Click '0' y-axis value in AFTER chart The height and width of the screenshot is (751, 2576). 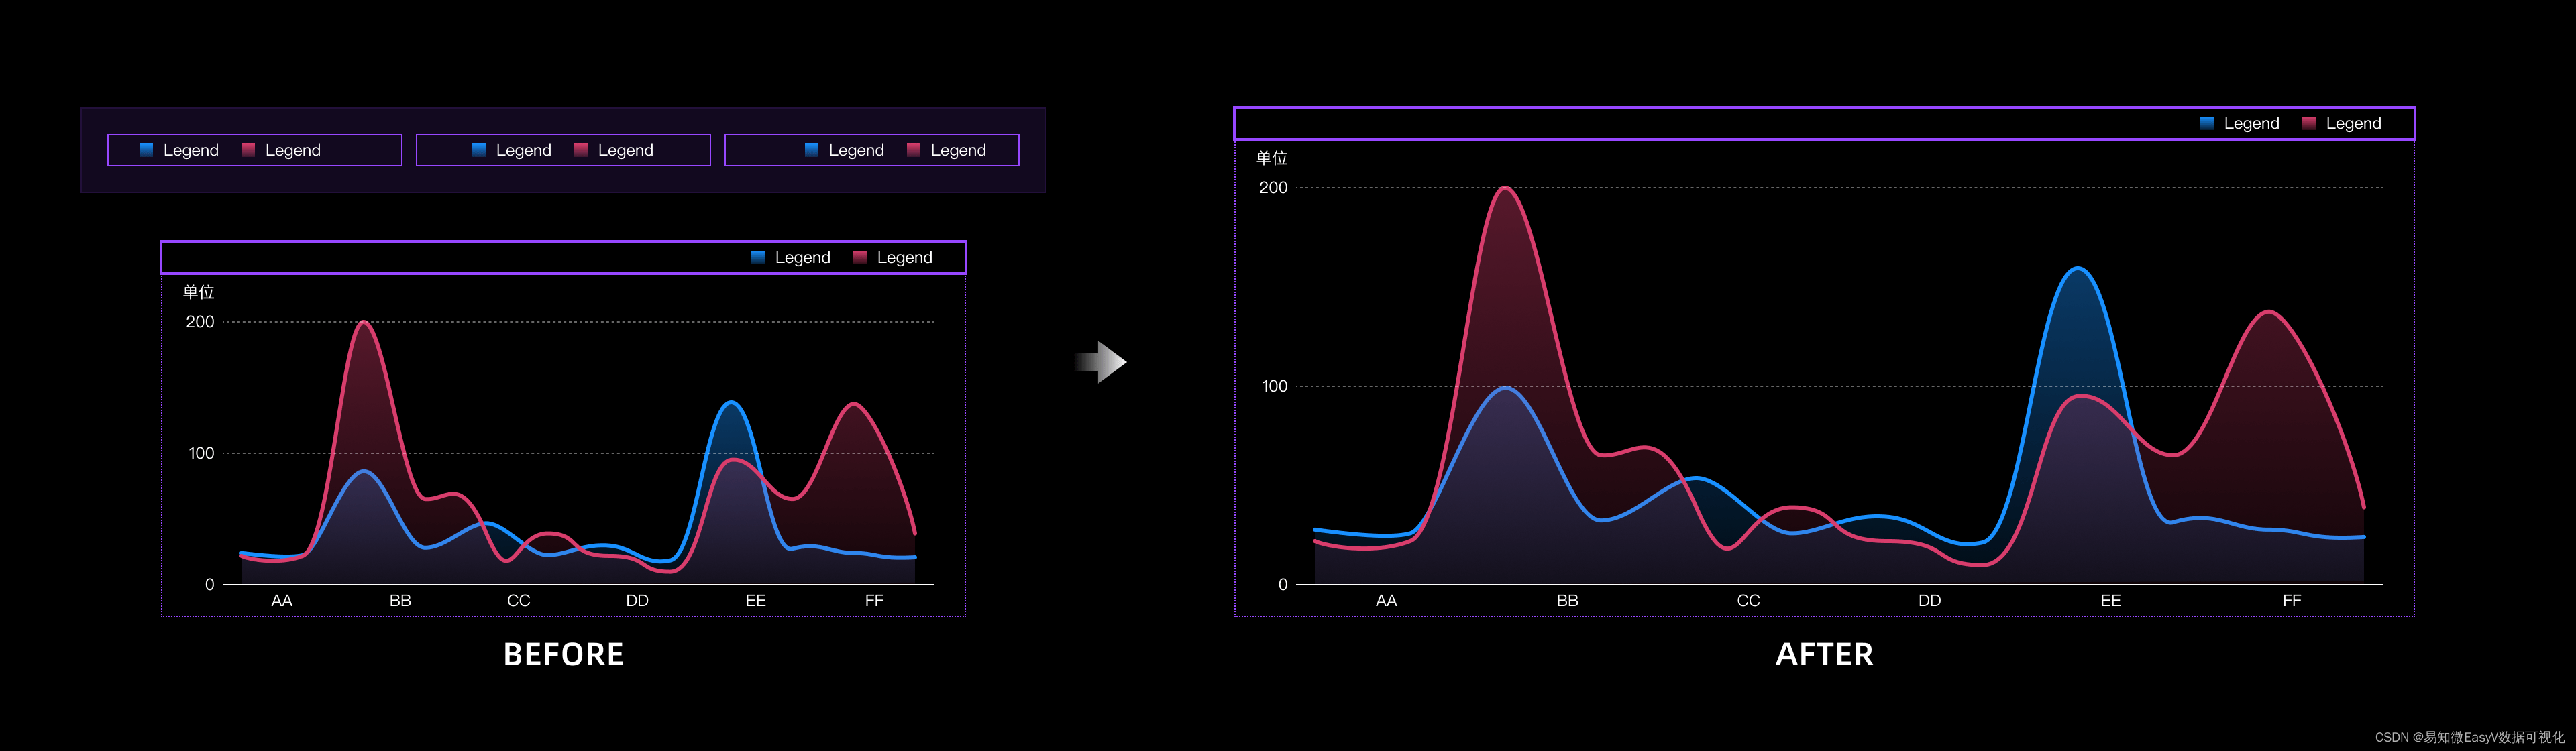(x=1283, y=584)
